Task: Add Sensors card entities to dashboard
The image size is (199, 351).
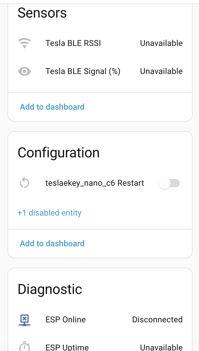Action: click(52, 107)
